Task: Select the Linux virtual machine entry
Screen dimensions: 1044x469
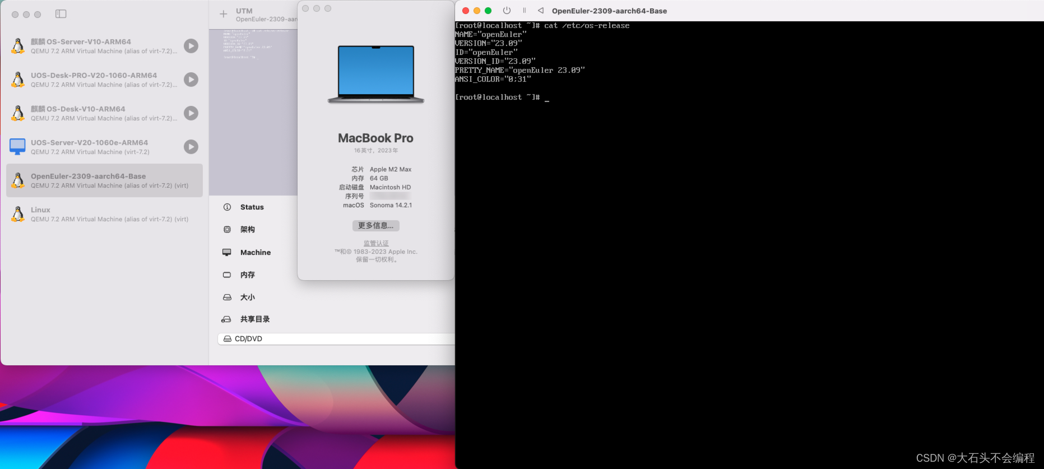Action: (104, 214)
